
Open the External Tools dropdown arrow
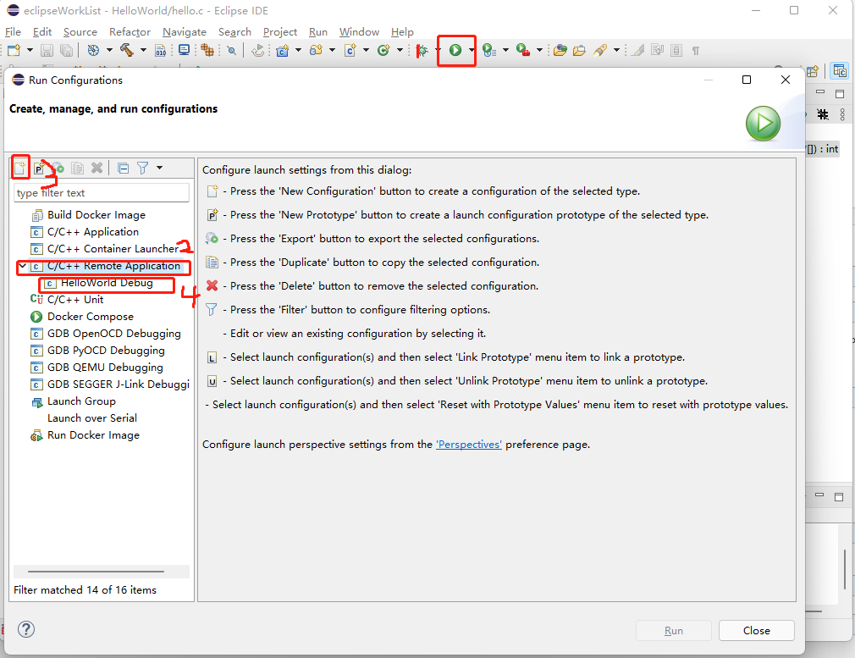tap(539, 50)
